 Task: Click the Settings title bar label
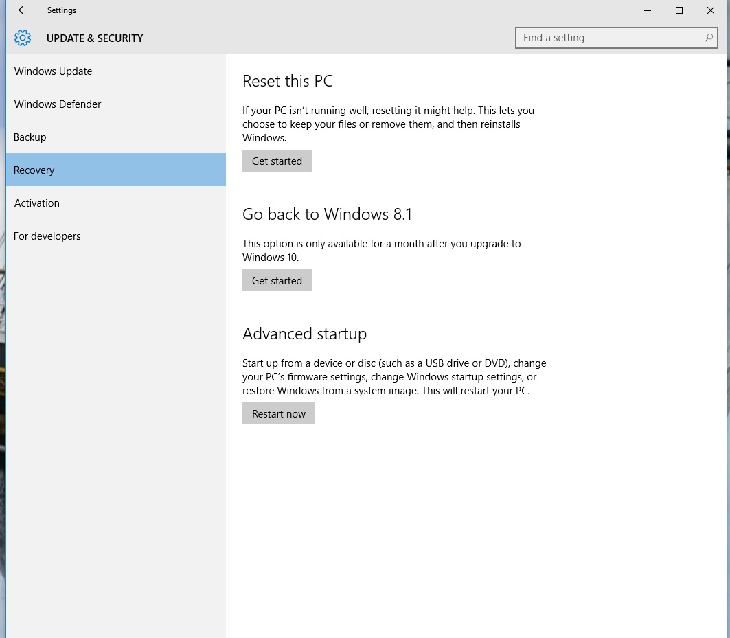[61, 10]
